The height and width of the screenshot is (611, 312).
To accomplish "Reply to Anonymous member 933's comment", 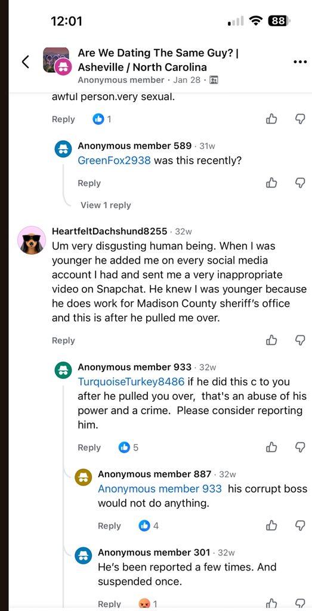I will tap(89, 448).
